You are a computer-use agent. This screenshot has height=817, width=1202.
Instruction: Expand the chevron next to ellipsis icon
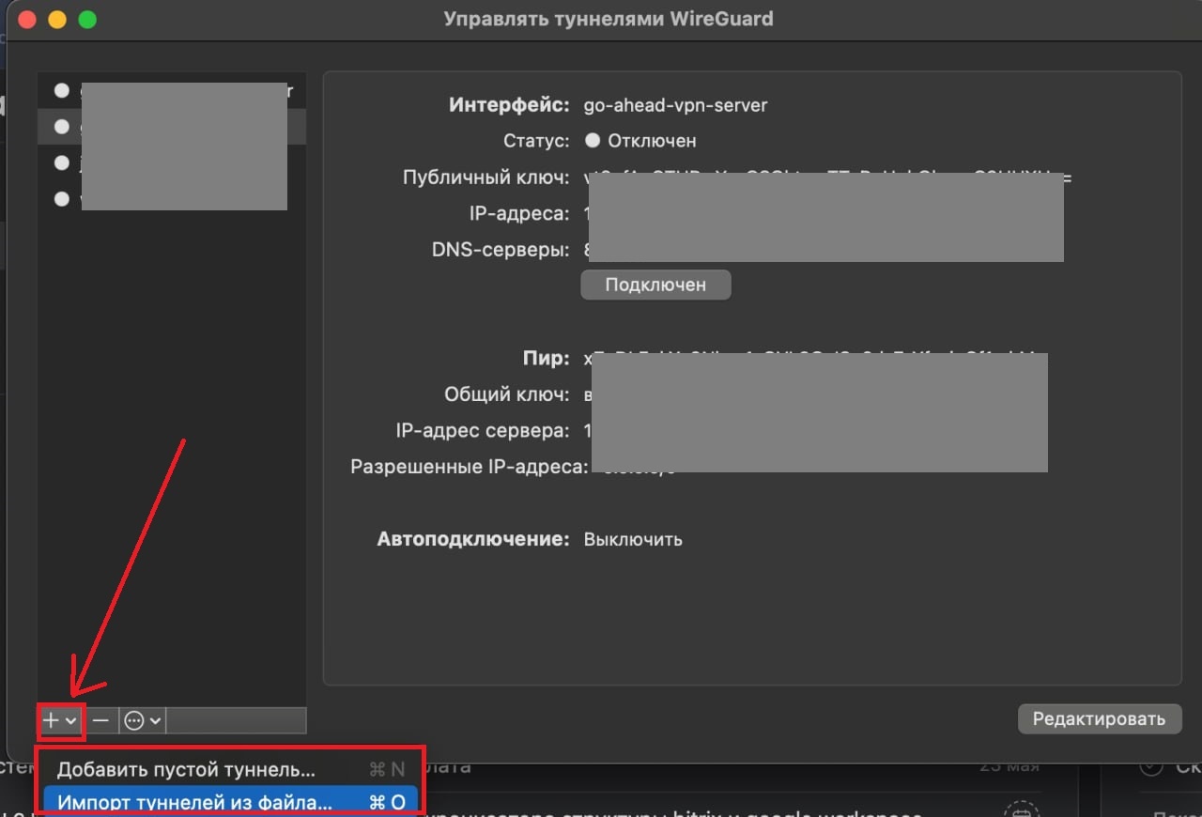156,720
